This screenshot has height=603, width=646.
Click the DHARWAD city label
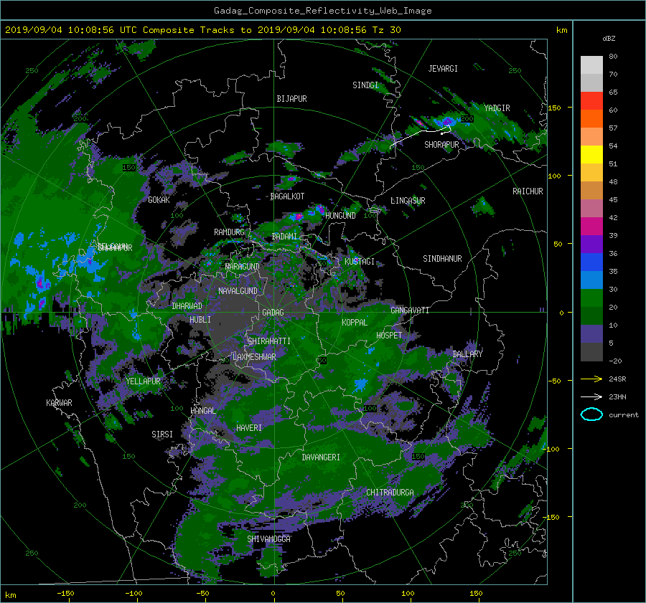tap(187, 306)
